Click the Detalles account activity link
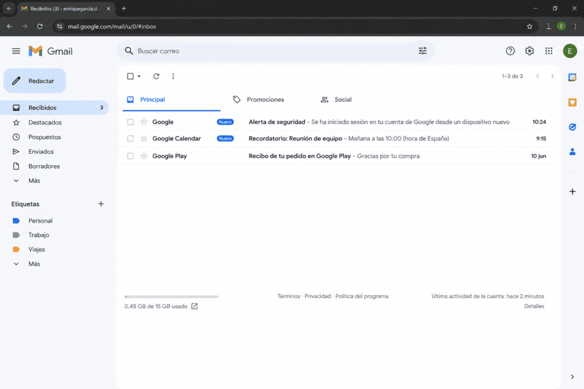584x389 pixels. coord(534,306)
